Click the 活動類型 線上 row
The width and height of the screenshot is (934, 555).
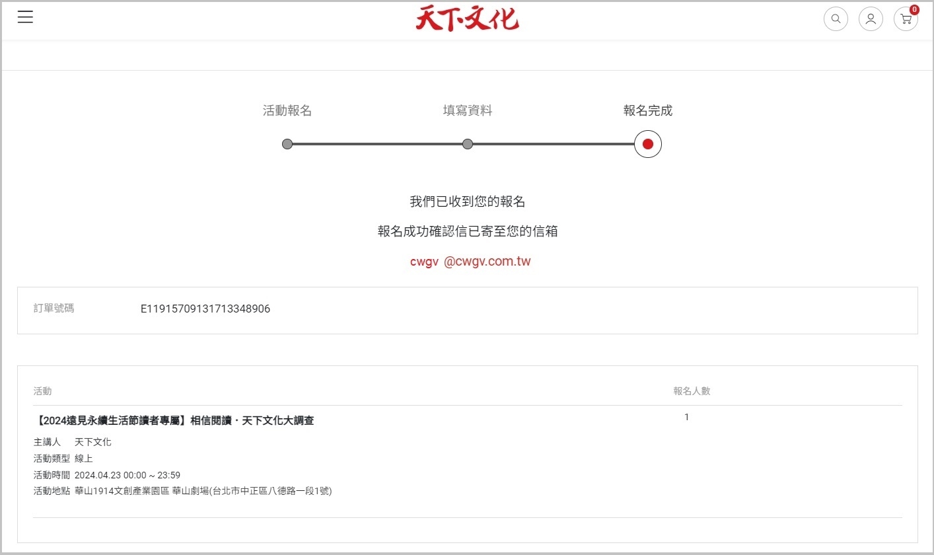tap(63, 459)
